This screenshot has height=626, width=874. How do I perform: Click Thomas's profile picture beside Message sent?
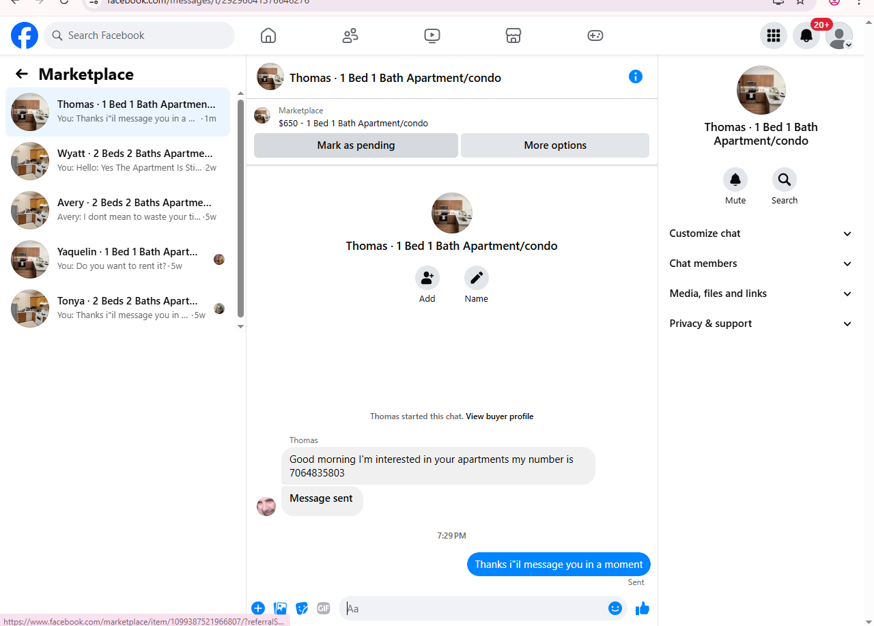[266, 507]
